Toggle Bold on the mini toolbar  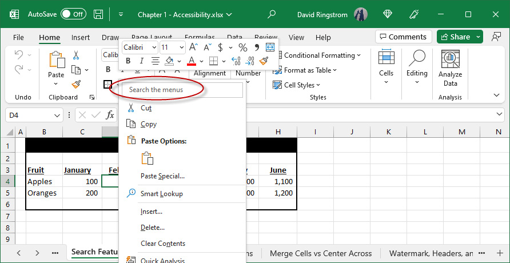[x=128, y=61]
